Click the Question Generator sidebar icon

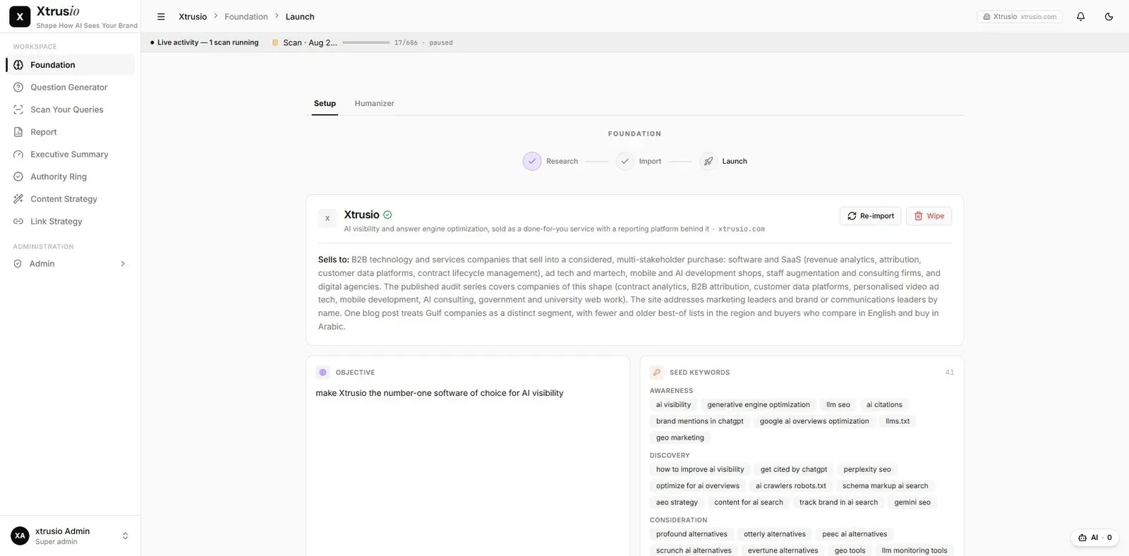pos(18,87)
